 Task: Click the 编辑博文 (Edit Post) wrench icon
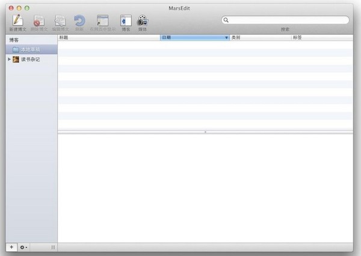(x=60, y=20)
